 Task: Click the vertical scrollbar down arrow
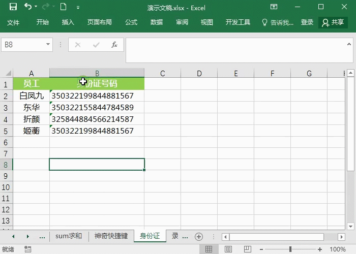350,227
